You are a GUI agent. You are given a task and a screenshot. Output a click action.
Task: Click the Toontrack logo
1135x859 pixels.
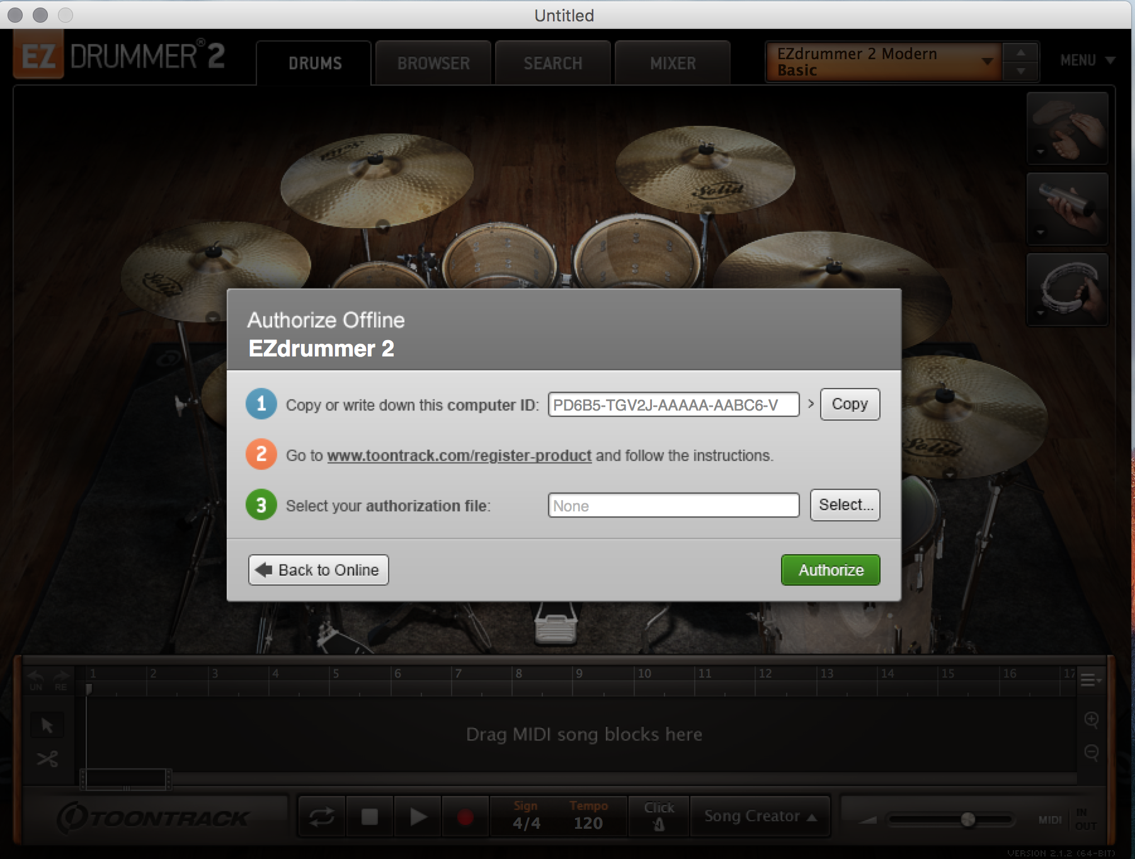pos(153,817)
